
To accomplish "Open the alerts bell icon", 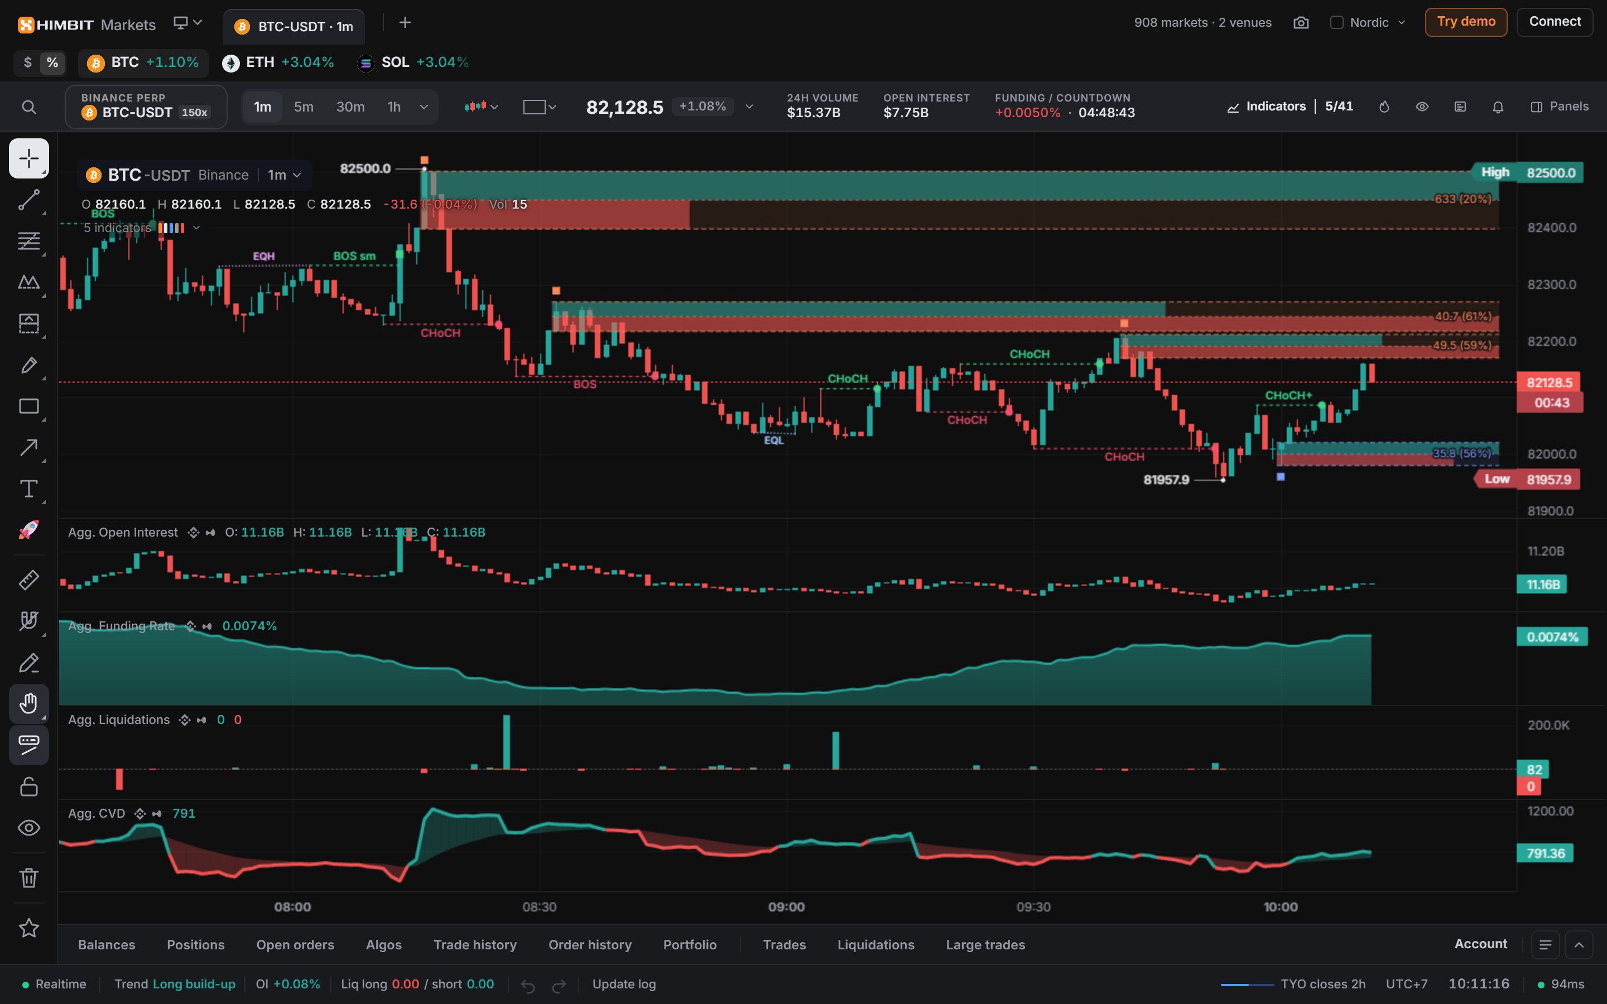I will click(1498, 107).
